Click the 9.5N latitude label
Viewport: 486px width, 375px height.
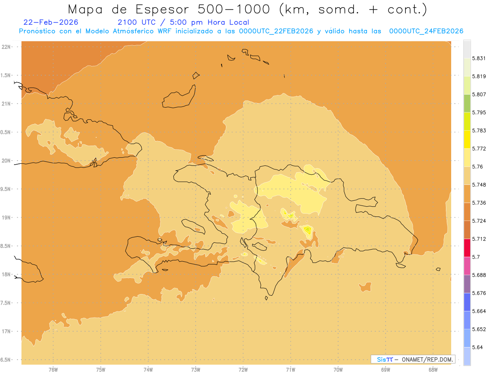tap(6, 189)
